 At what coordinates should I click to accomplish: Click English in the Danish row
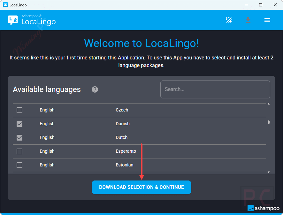(x=47, y=124)
